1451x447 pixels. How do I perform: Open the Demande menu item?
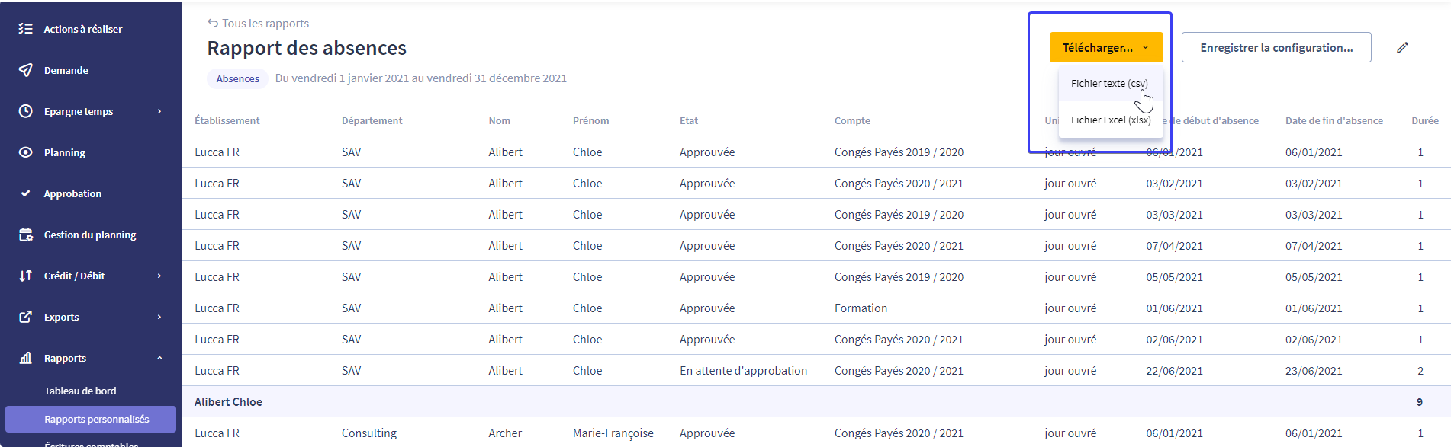pyautogui.click(x=66, y=70)
